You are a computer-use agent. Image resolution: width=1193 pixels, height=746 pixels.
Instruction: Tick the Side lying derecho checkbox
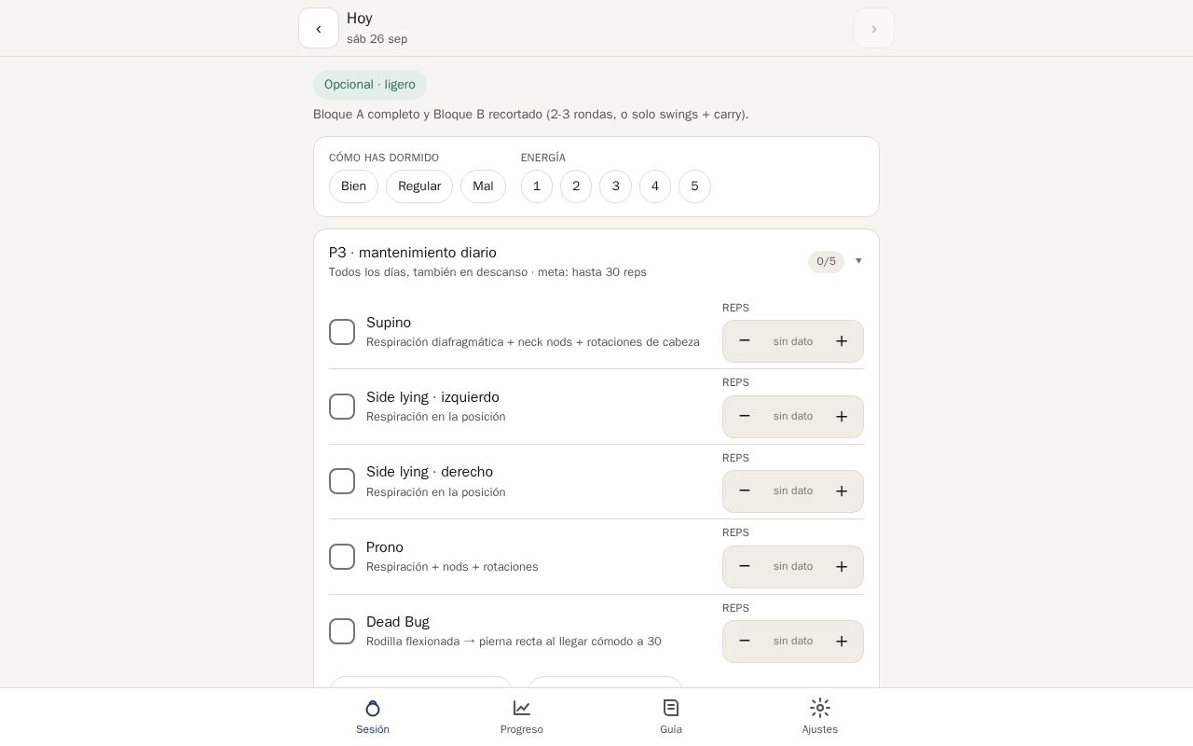pos(342,481)
